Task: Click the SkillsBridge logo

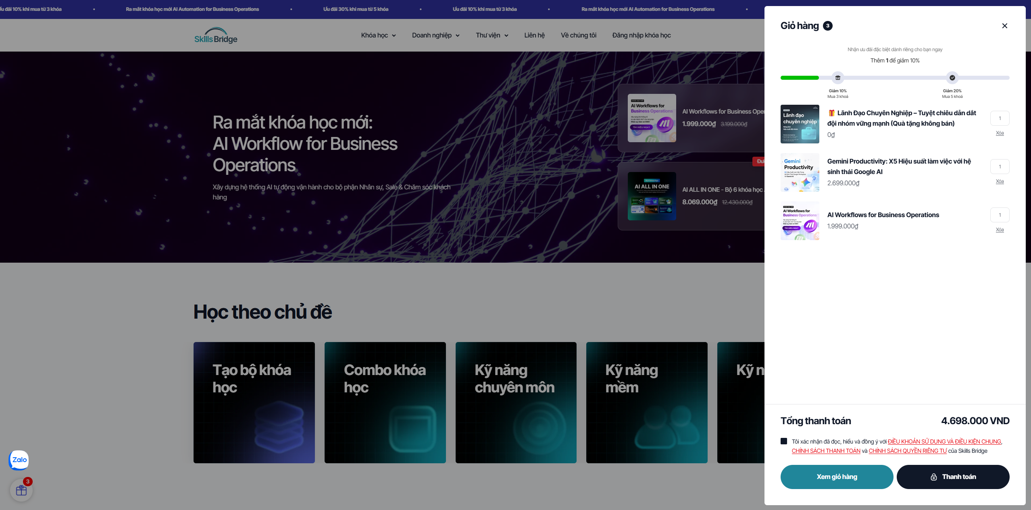Action: pyautogui.click(x=216, y=35)
